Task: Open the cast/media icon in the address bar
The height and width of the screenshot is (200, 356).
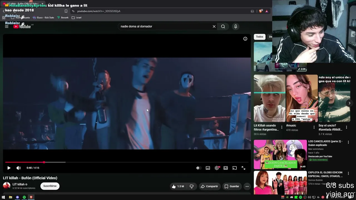Action: (252, 11)
